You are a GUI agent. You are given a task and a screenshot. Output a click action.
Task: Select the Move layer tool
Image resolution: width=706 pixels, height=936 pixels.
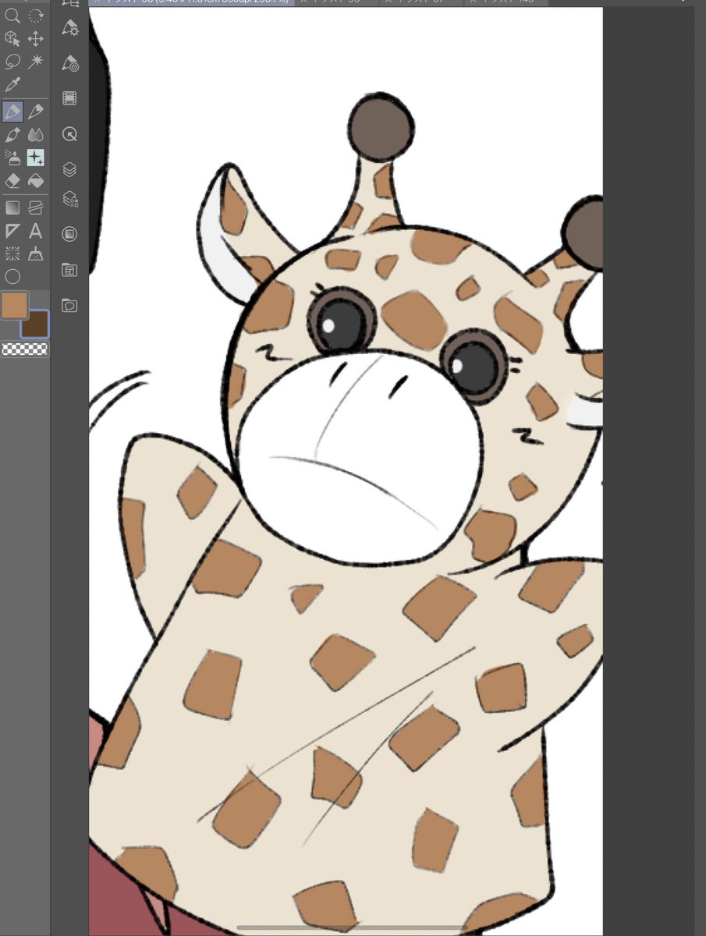click(35, 38)
